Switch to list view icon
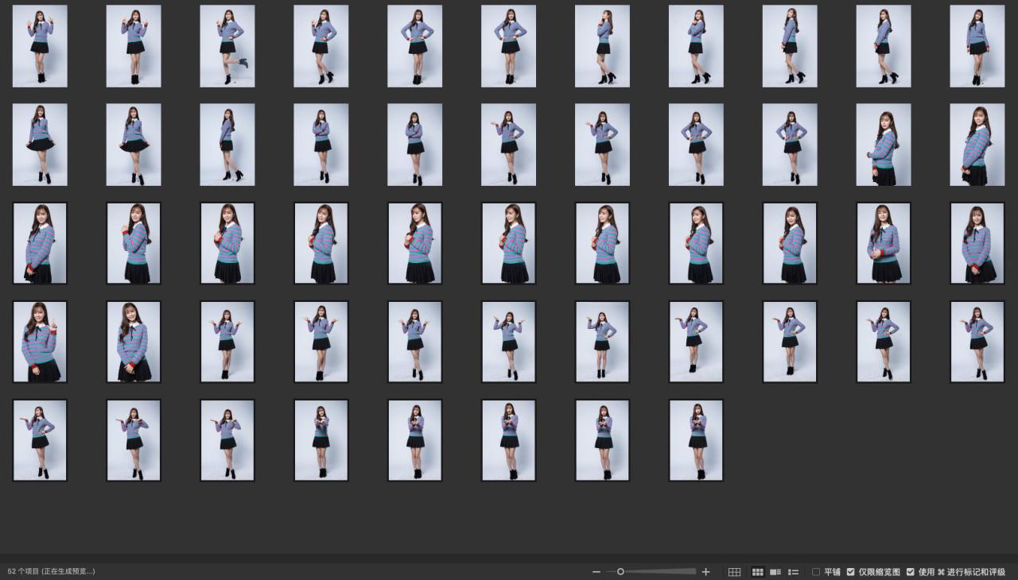Screen dimensions: 1018x580 [x=793, y=572]
